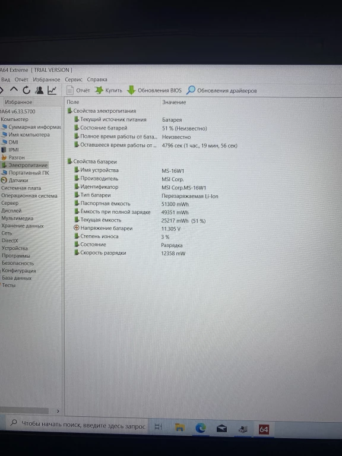
Task: Open the graph chart toolbar icon
Action: [52, 90]
